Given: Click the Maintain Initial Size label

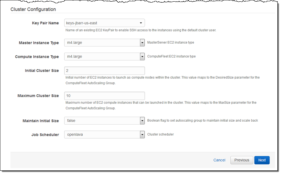Looking at the screenshot, I should click(41, 121).
